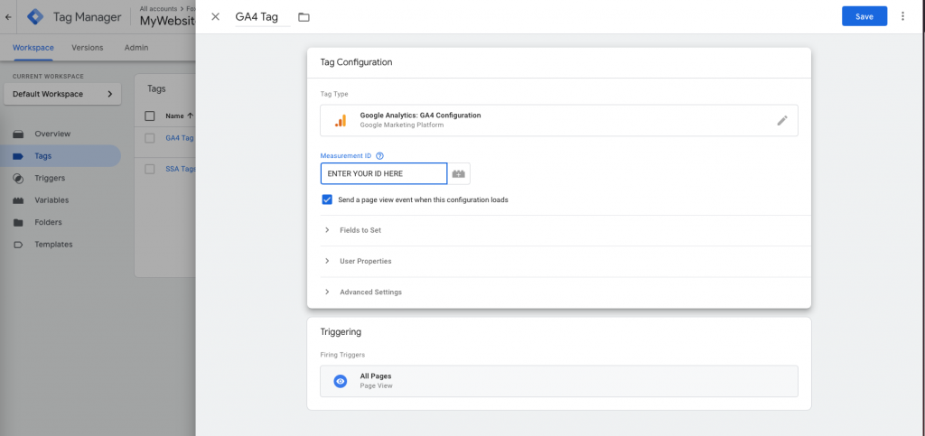This screenshot has height=436, width=925.
Task: Switch to the Versions tab
Action: [88, 48]
